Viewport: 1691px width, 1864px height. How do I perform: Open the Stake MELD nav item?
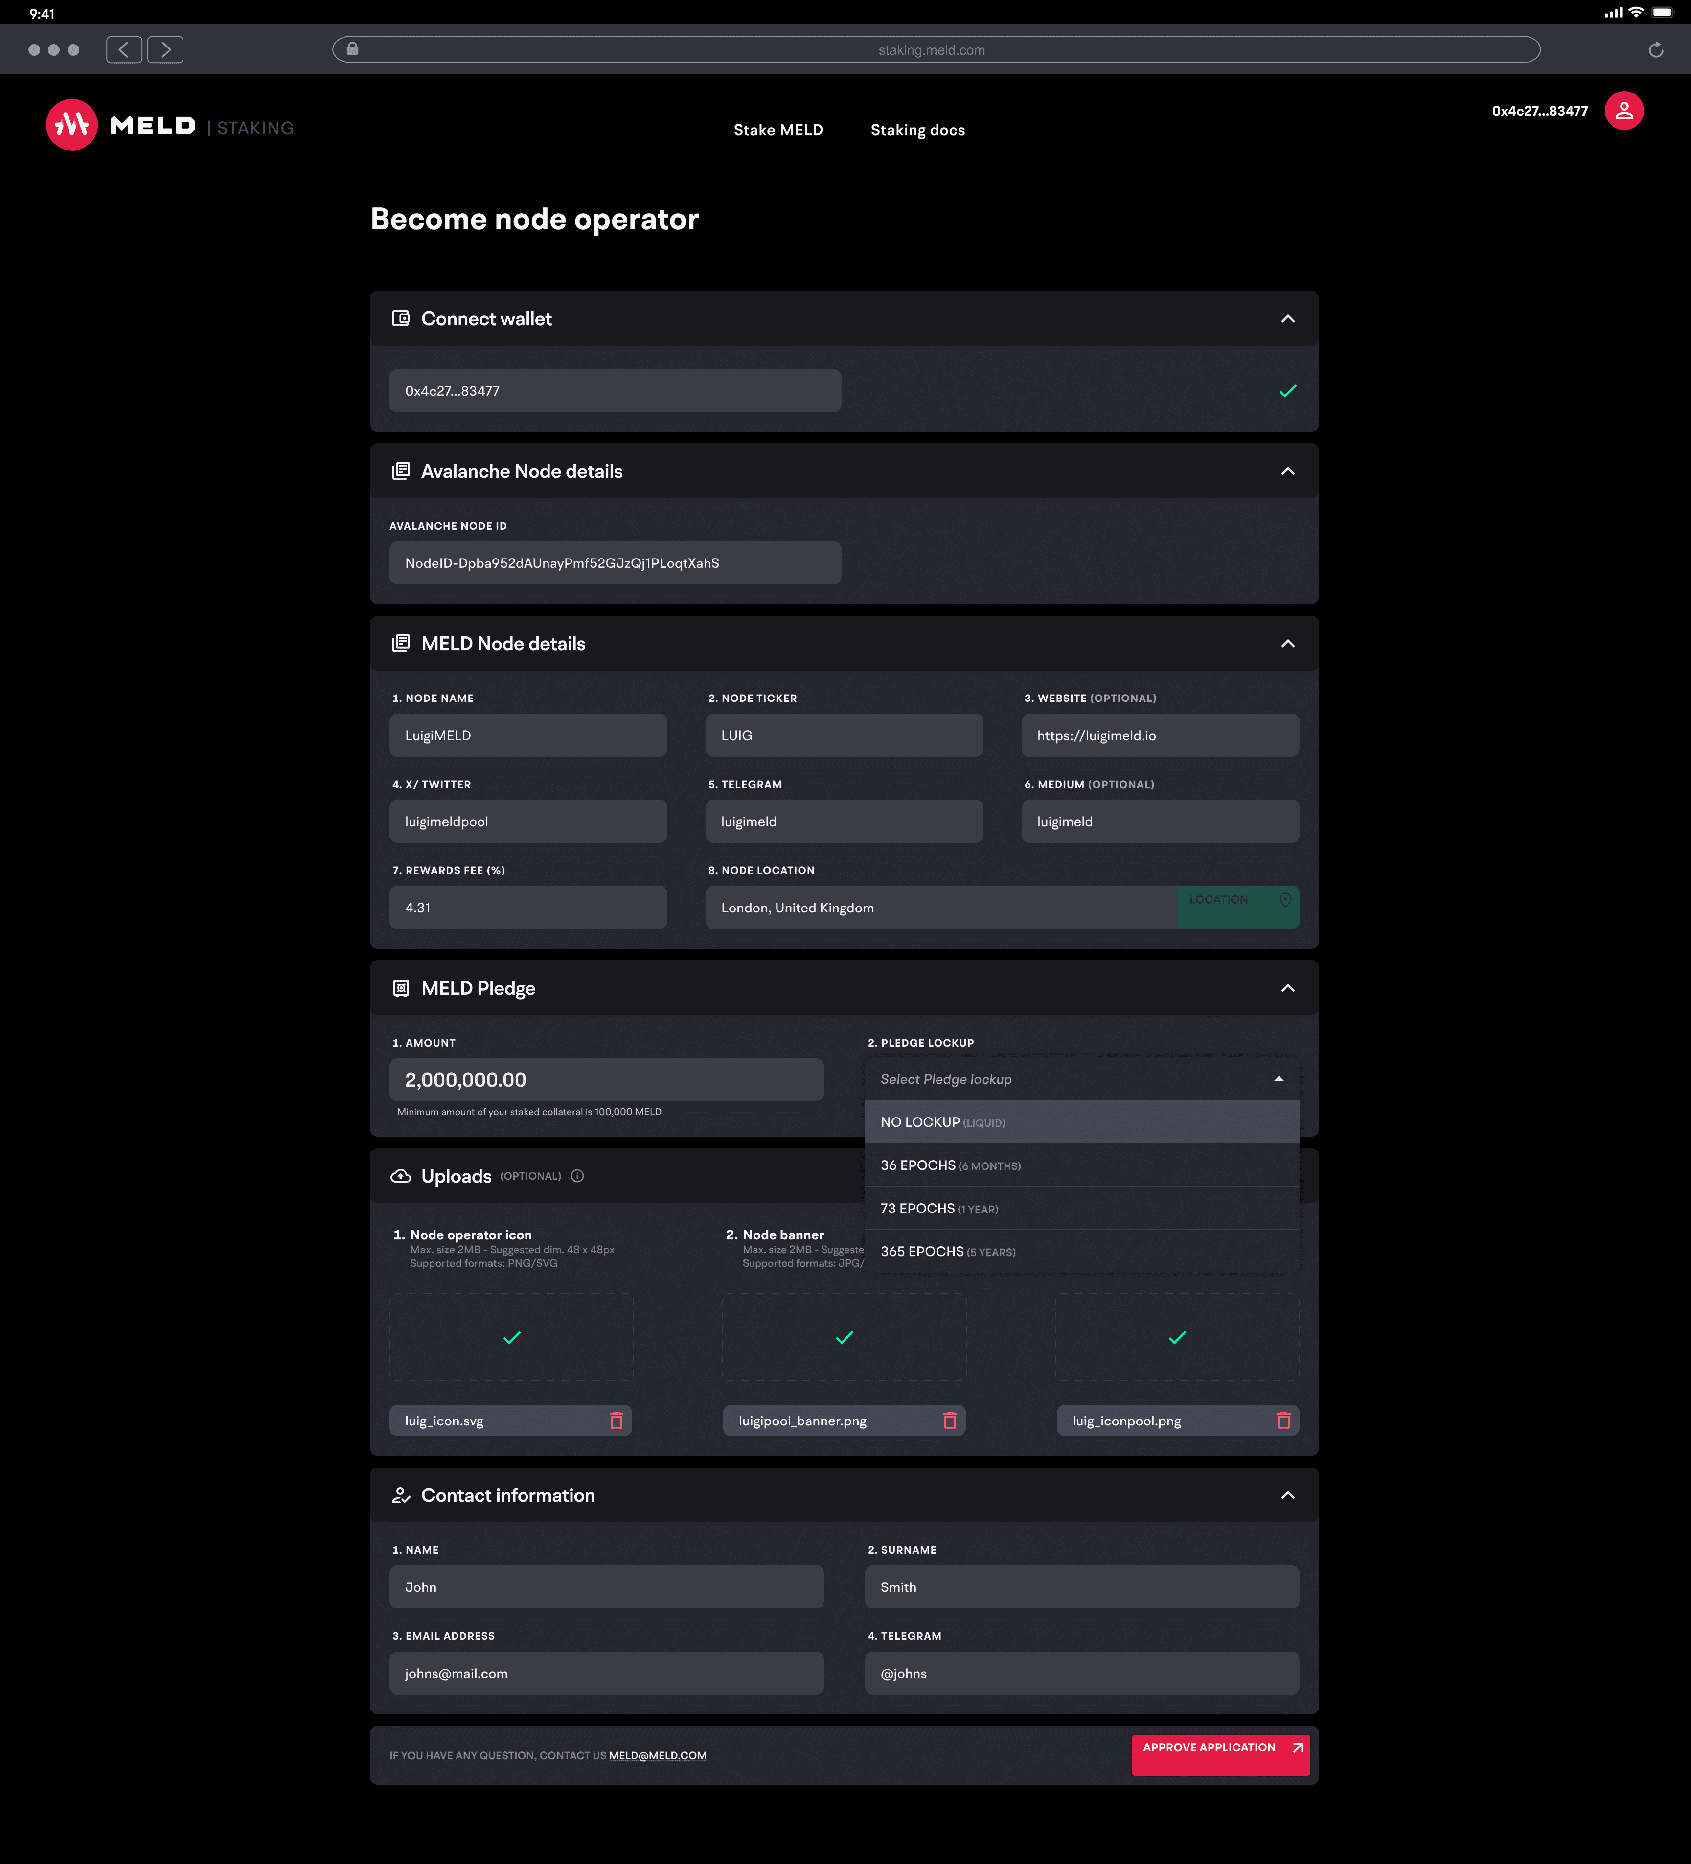click(x=778, y=130)
